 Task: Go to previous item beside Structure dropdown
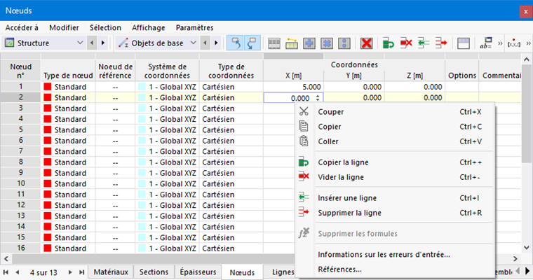coord(92,43)
